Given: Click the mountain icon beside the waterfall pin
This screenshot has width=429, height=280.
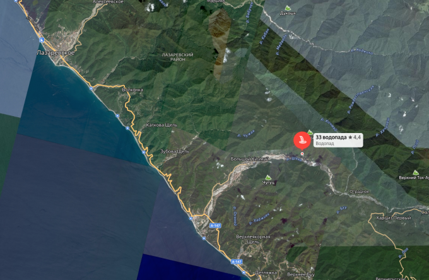Looking at the screenshot, I should (310, 132).
